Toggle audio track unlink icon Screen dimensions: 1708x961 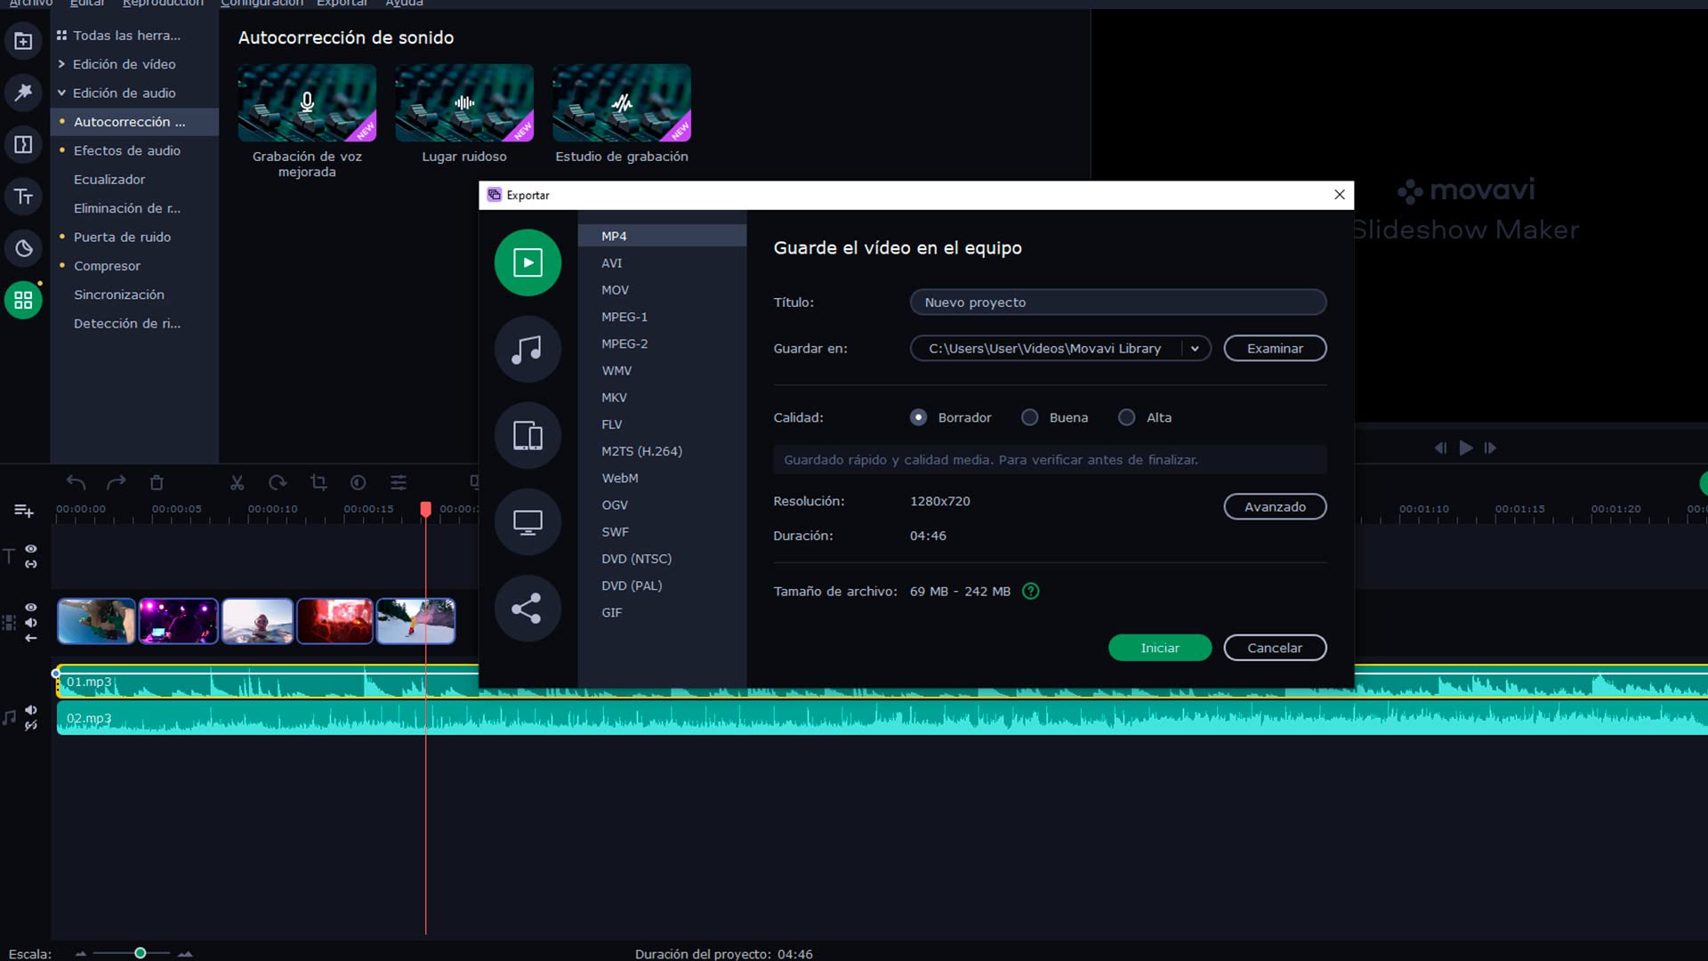(31, 726)
